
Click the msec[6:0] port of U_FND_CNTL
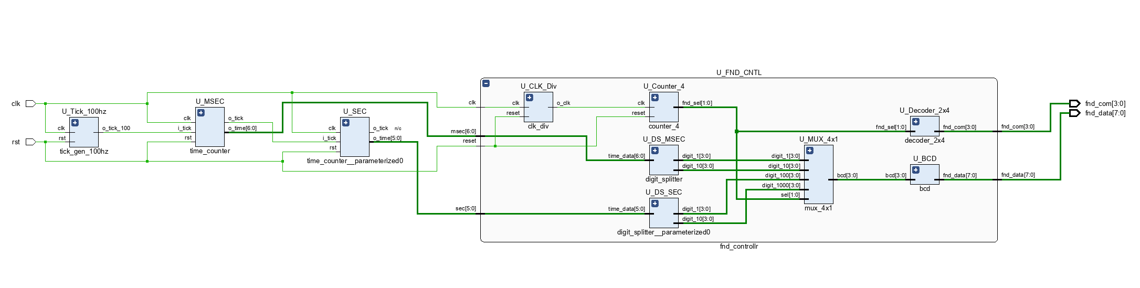(463, 131)
